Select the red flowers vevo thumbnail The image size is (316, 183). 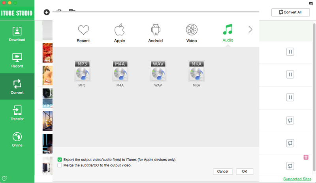pyautogui.click(x=47, y=53)
